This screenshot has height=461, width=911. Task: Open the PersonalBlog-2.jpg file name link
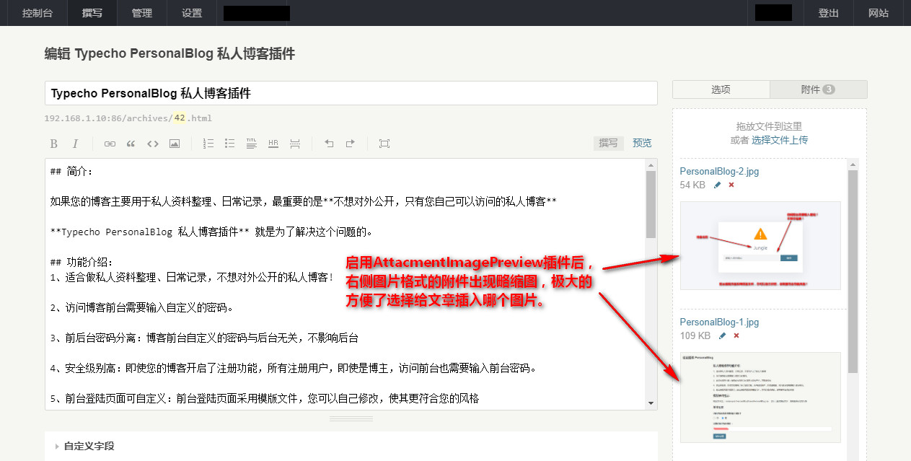pos(719,172)
